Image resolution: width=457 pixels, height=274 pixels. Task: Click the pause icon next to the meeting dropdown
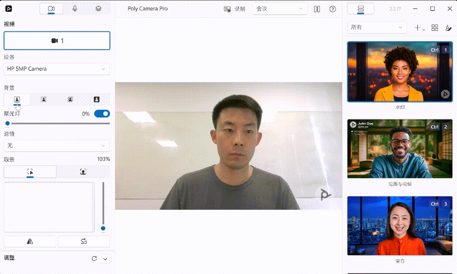(317, 8)
